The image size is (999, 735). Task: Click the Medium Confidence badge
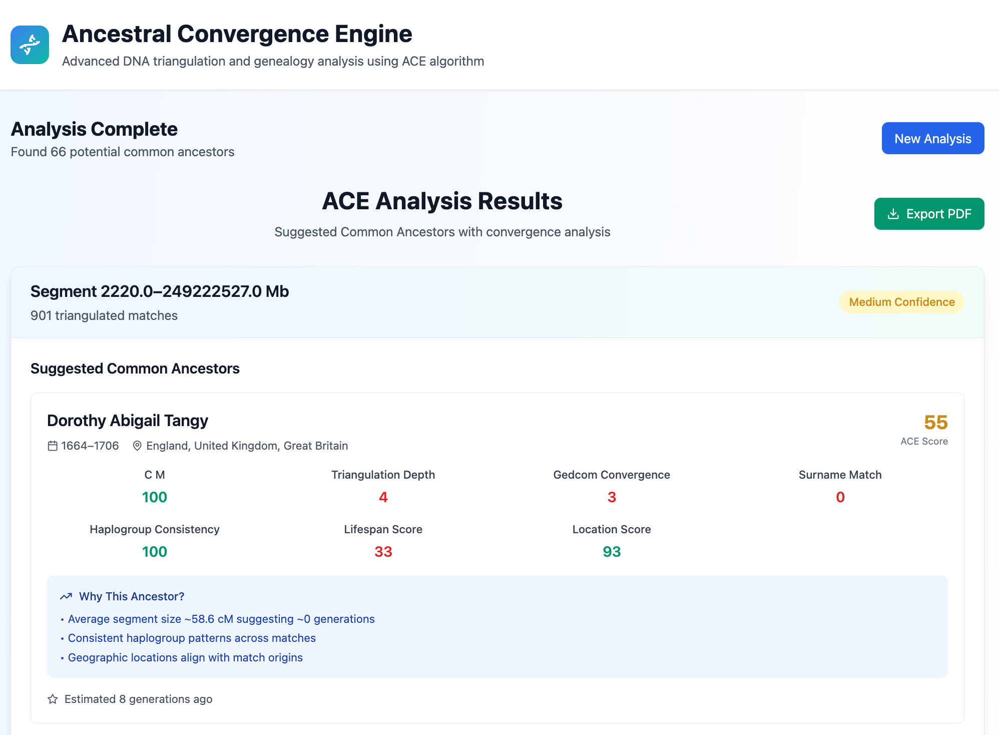tap(901, 302)
